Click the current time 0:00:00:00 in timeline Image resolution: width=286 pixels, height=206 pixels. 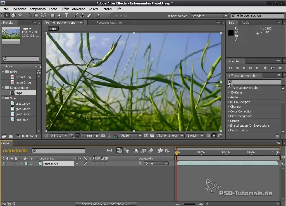coord(15,151)
